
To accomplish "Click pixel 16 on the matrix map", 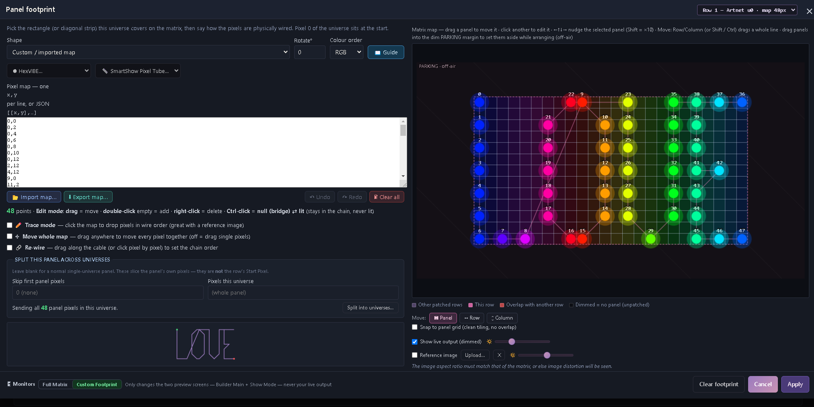I will pos(571,239).
